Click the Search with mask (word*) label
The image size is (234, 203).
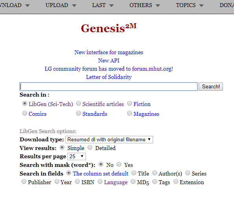click(x=57, y=165)
